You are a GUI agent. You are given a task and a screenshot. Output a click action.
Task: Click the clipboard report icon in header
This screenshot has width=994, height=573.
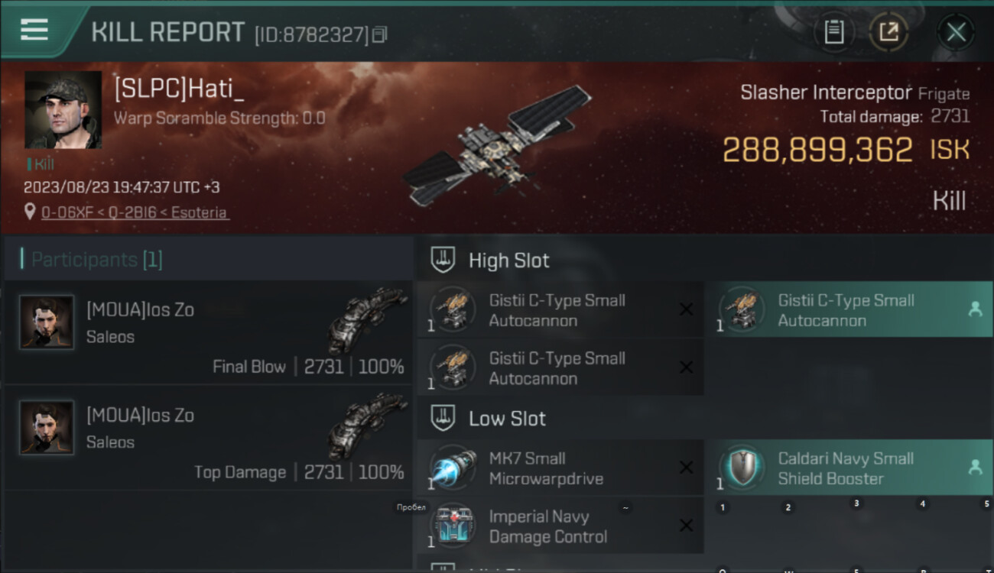833,32
